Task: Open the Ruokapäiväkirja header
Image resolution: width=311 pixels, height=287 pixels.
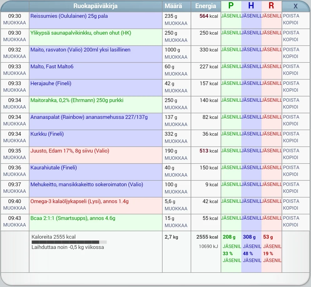Action: pos(95,6)
